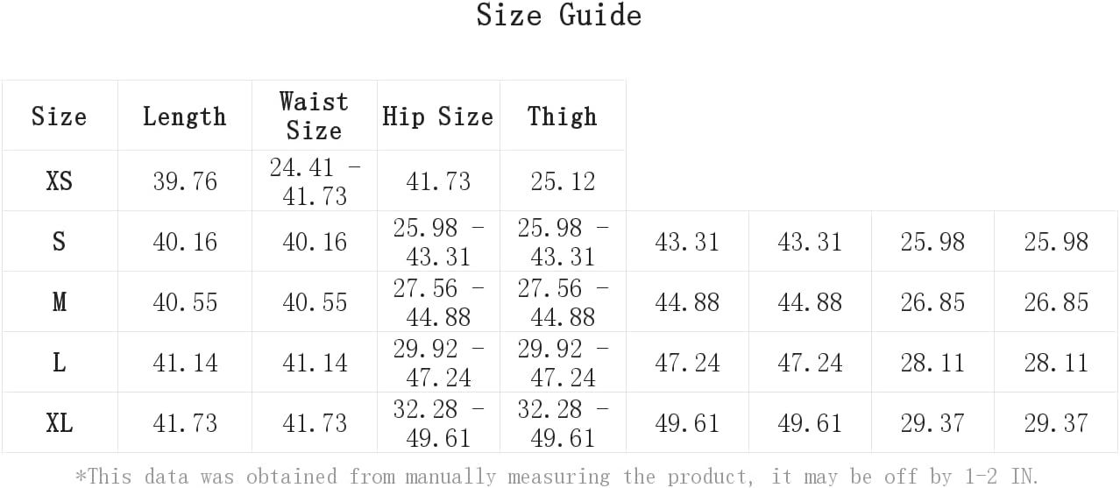Click the measurement disclaimer footnote text
The width and height of the screenshot is (1120, 488).
[x=556, y=477]
